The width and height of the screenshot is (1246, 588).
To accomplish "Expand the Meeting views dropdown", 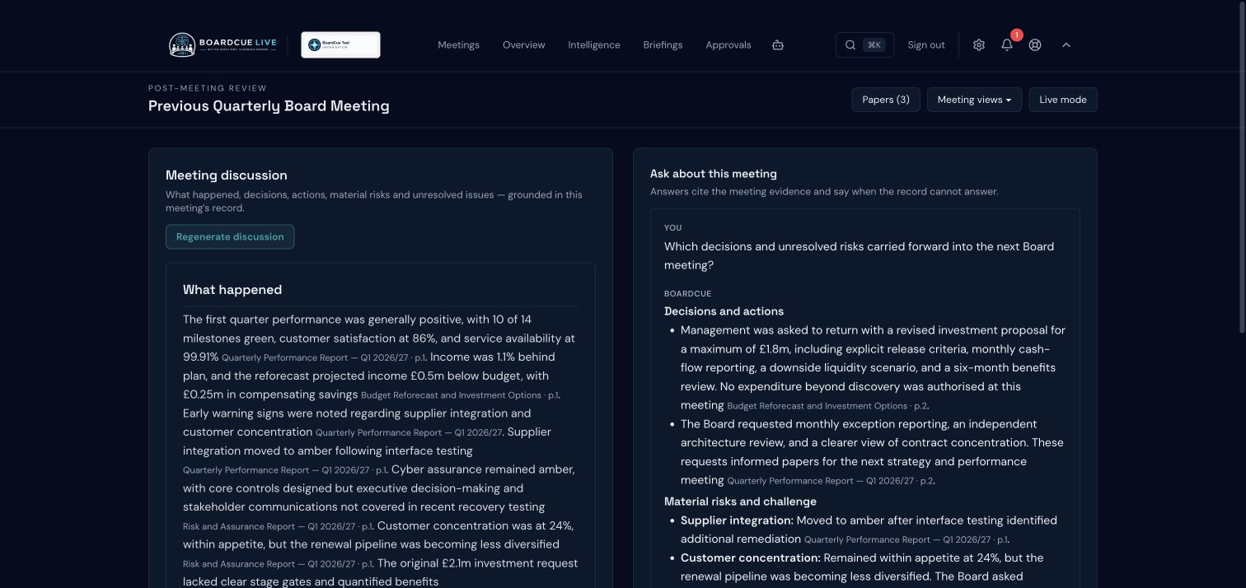I will (x=974, y=100).
